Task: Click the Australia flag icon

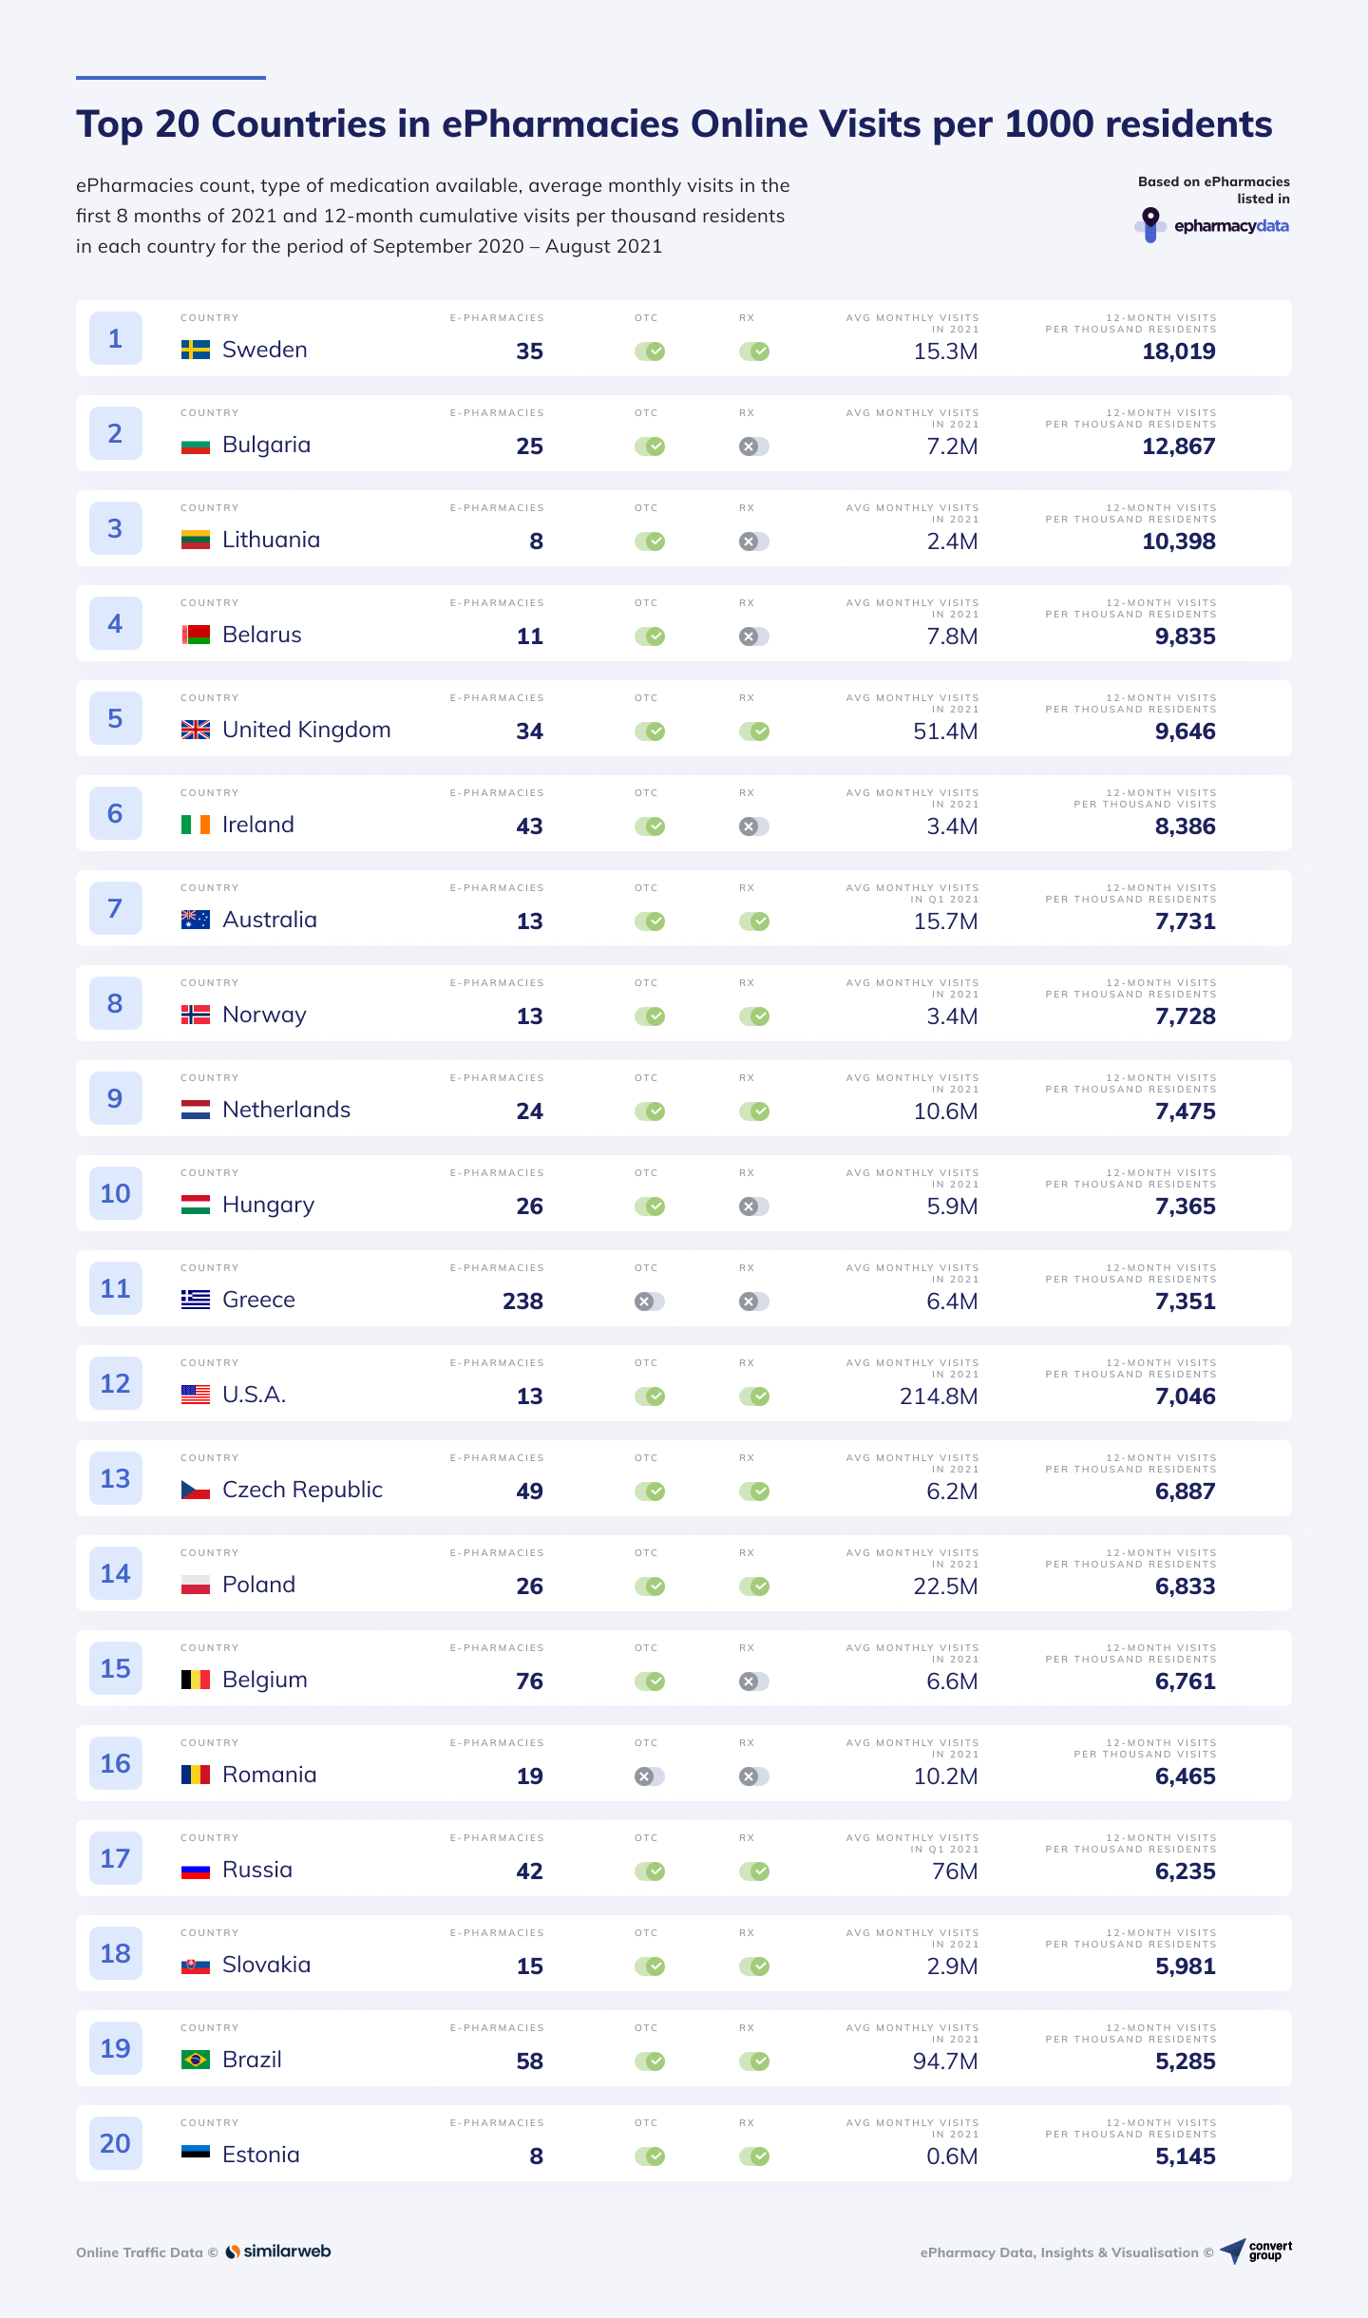Action: tap(196, 920)
